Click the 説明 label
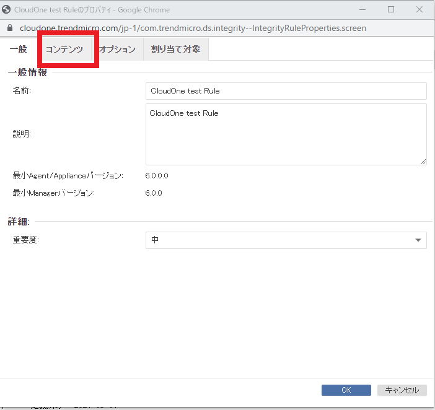 coord(22,134)
